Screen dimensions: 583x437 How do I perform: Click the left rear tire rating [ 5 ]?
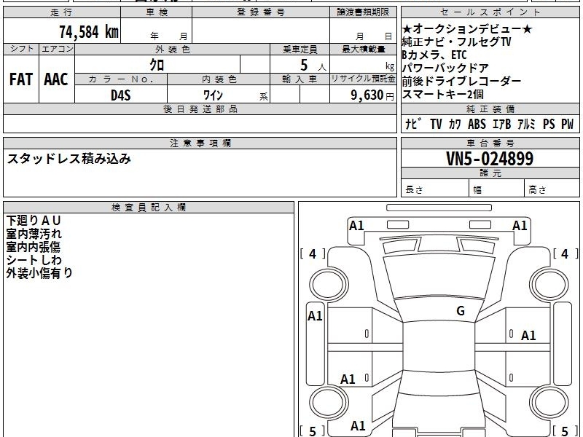click(313, 431)
